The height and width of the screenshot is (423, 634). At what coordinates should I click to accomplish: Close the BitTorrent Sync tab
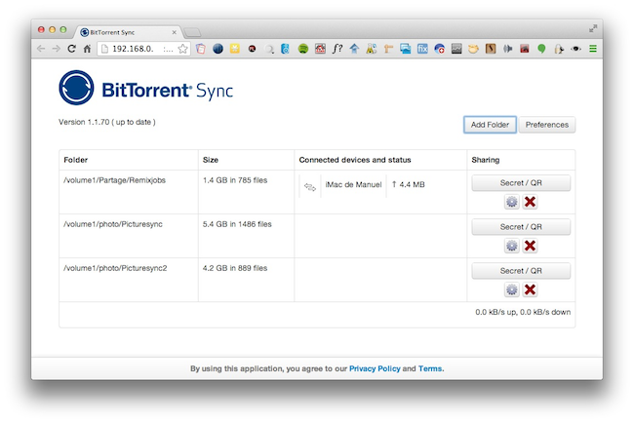click(x=175, y=32)
